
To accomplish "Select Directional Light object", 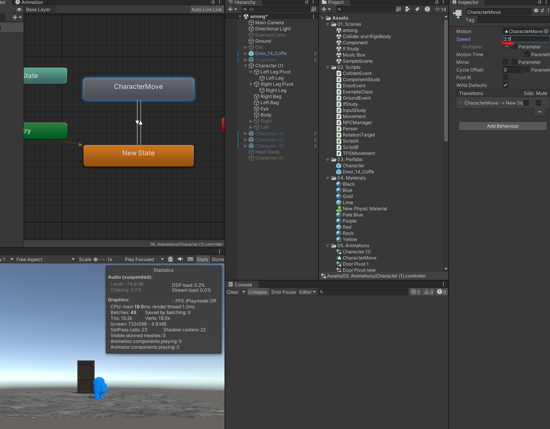I will (273, 29).
